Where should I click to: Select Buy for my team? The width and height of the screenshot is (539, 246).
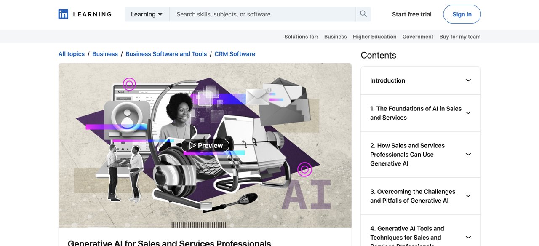[x=460, y=37]
